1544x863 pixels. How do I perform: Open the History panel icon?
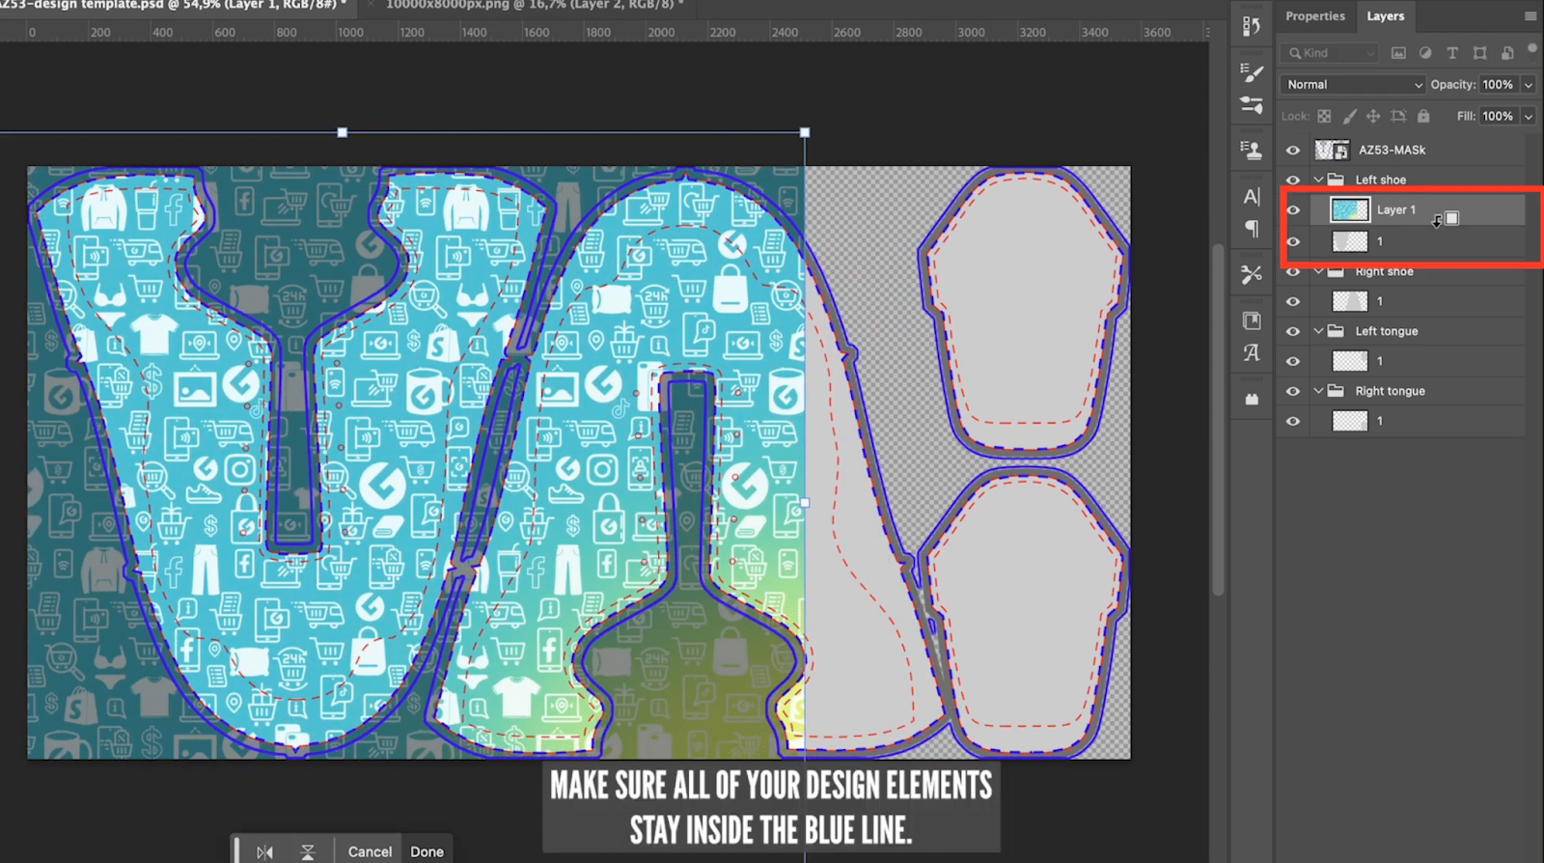click(1252, 26)
